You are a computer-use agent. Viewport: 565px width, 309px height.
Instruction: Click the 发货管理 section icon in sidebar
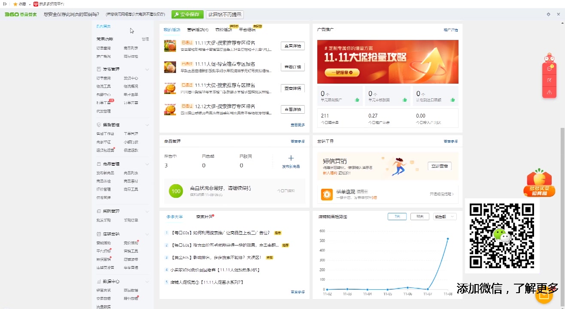point(99,69)
